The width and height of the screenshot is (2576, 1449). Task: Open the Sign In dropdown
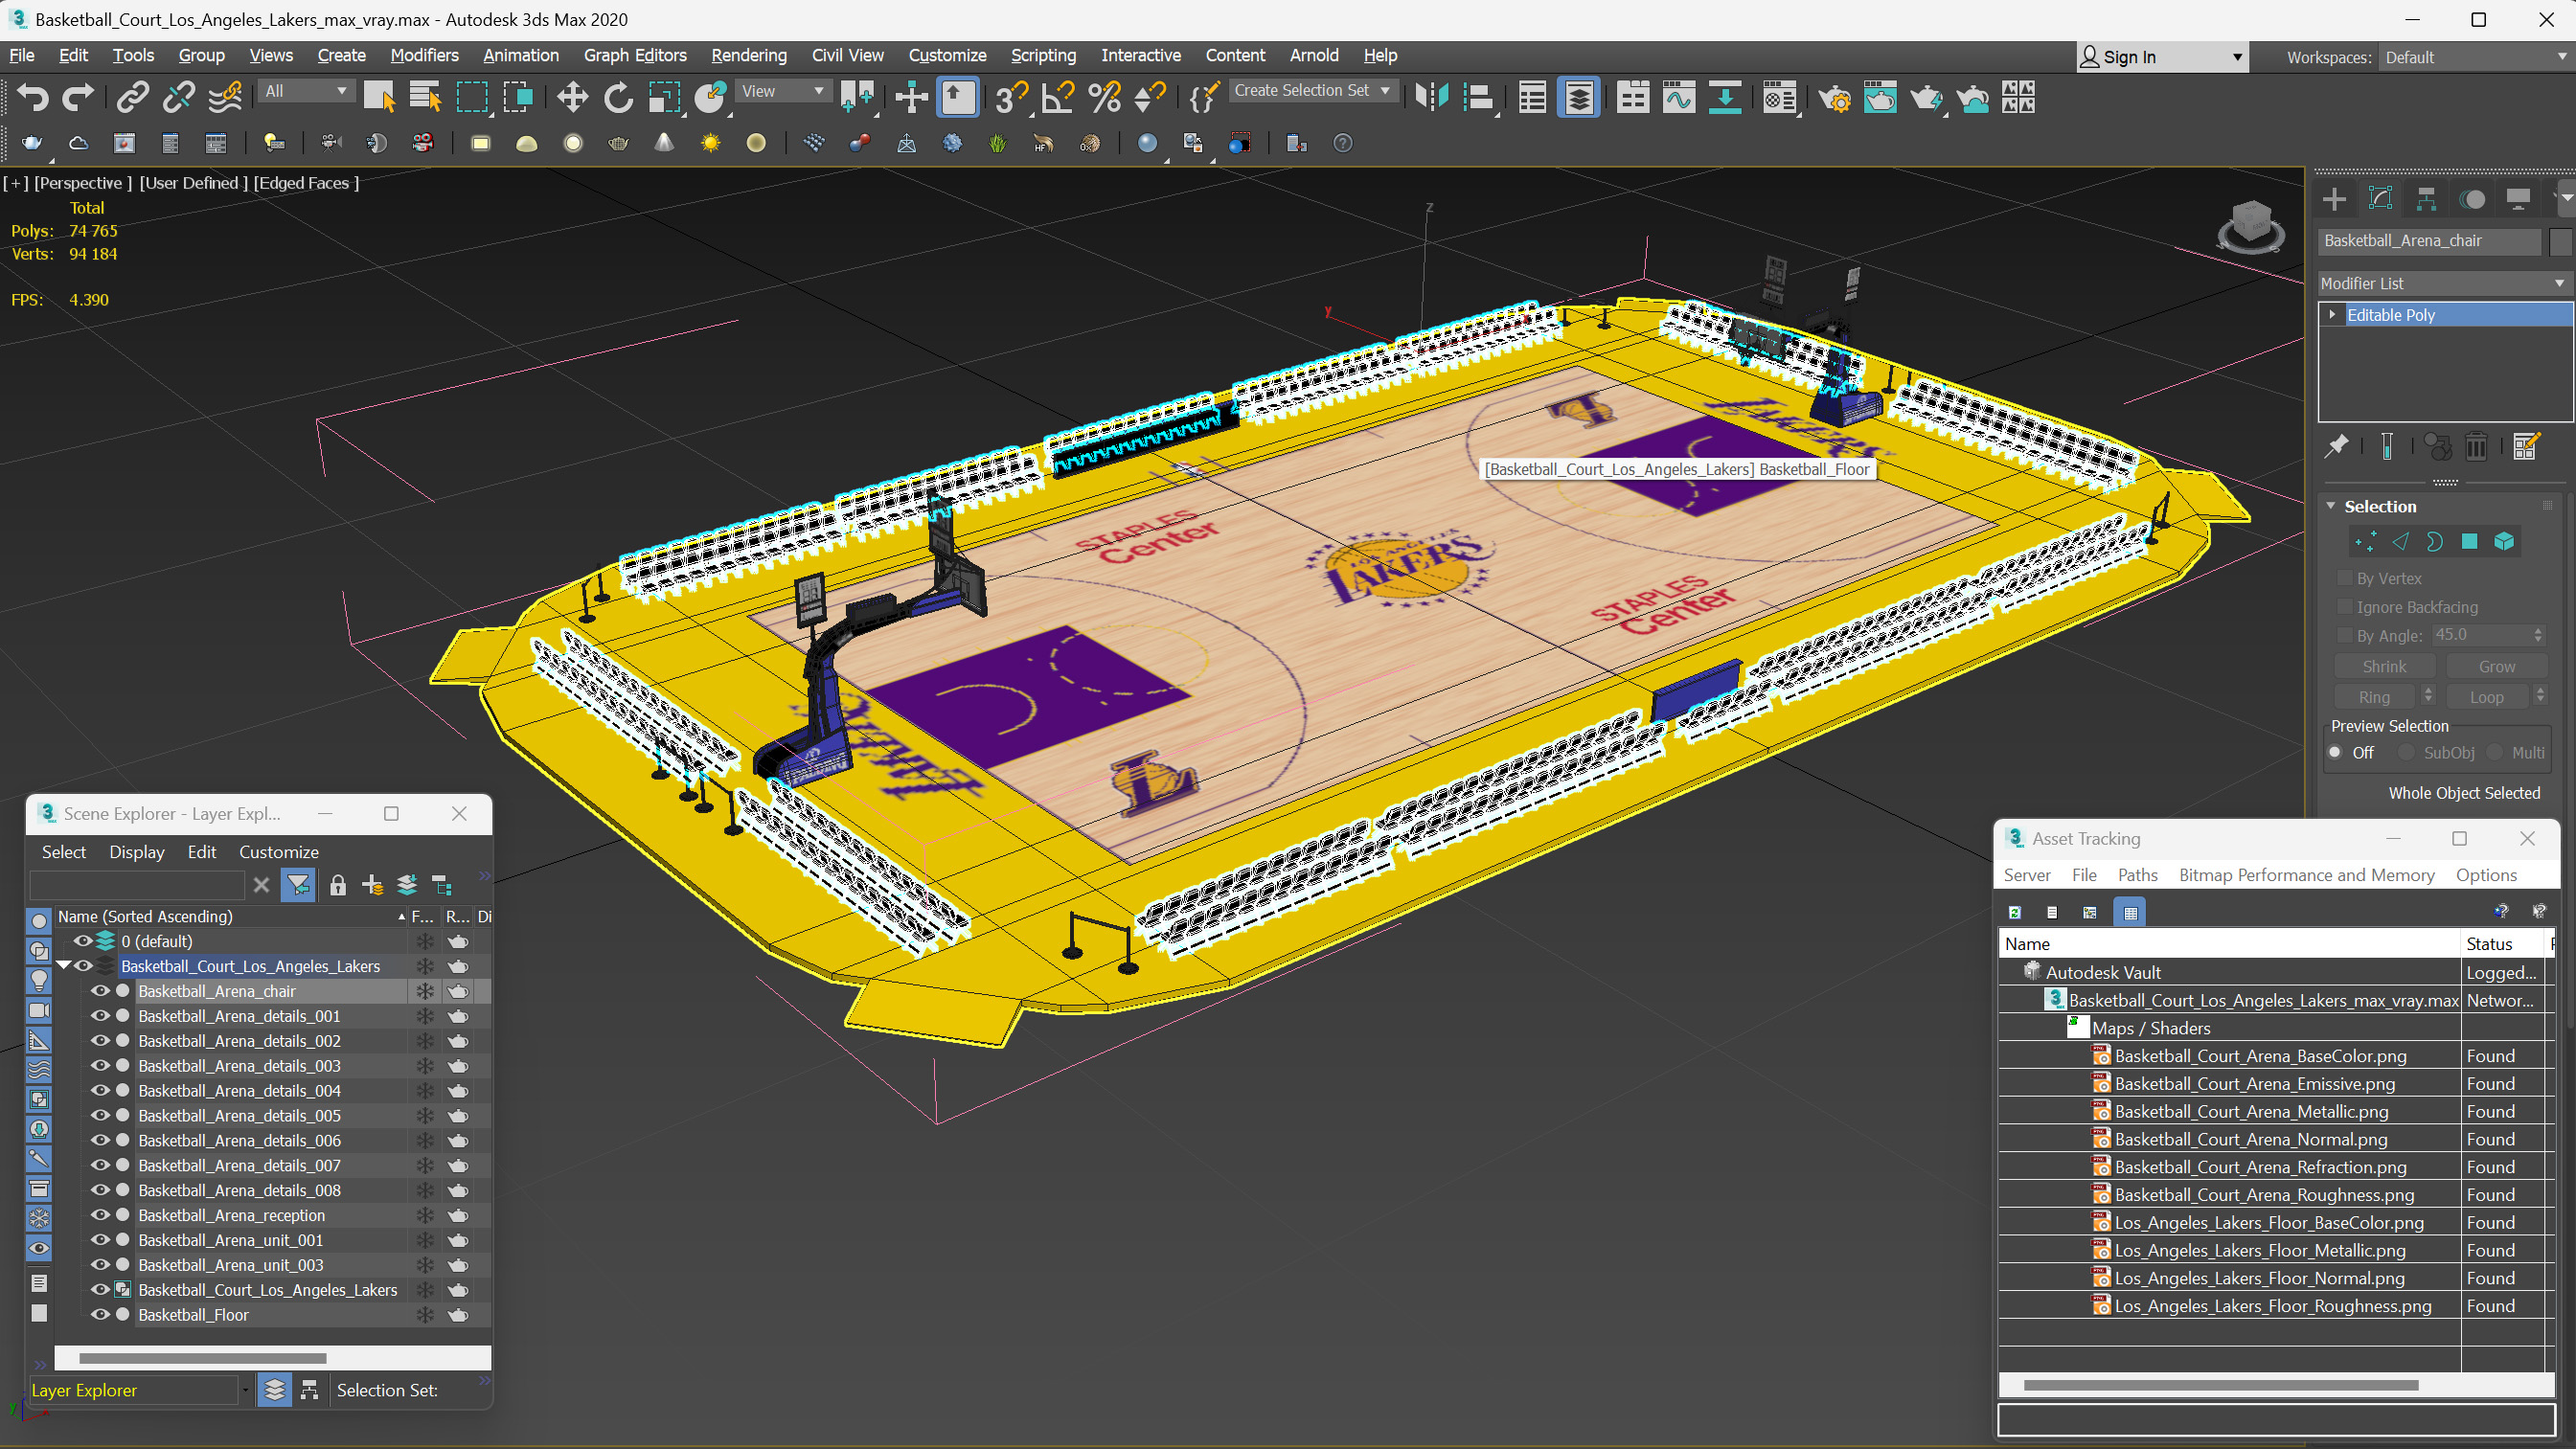[x=2162, y=57]
